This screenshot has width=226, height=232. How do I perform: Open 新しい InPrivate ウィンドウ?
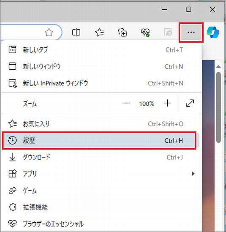(101, 83)
